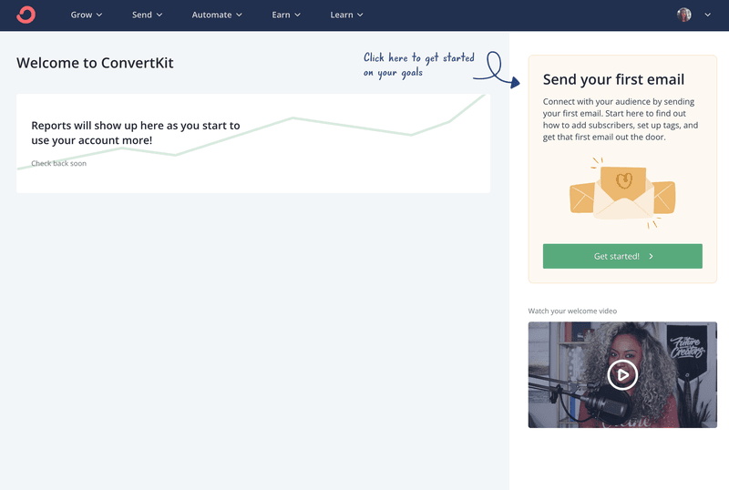Open the Automate menu
Image resolution: width=729 pixels, height=490 pixels.
pos(217,15)
